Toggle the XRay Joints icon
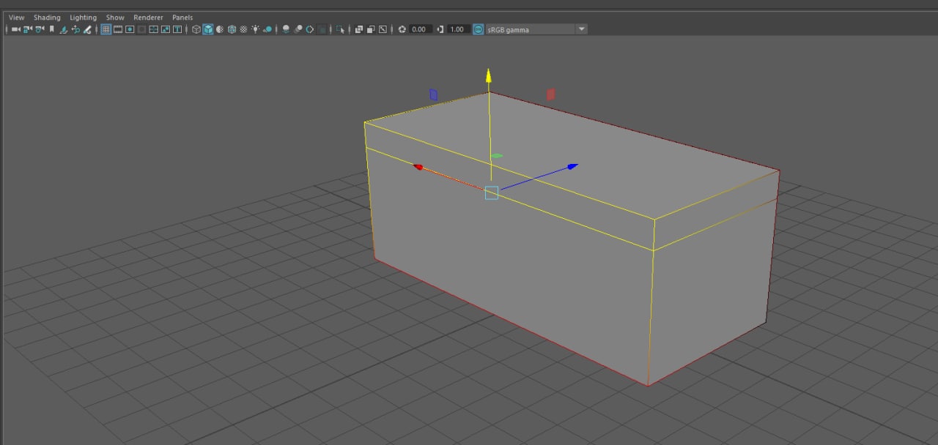The image size is (938, 445). coord(383,29)
